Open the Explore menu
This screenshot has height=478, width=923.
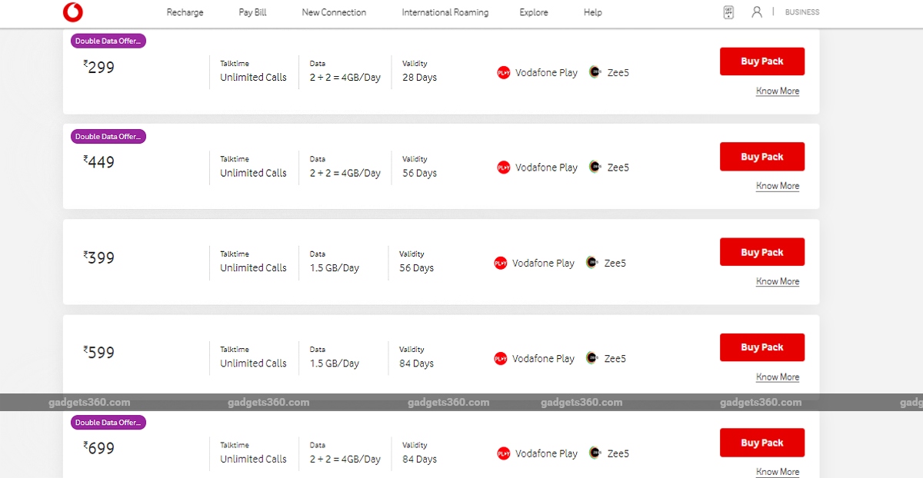[533, 12]
